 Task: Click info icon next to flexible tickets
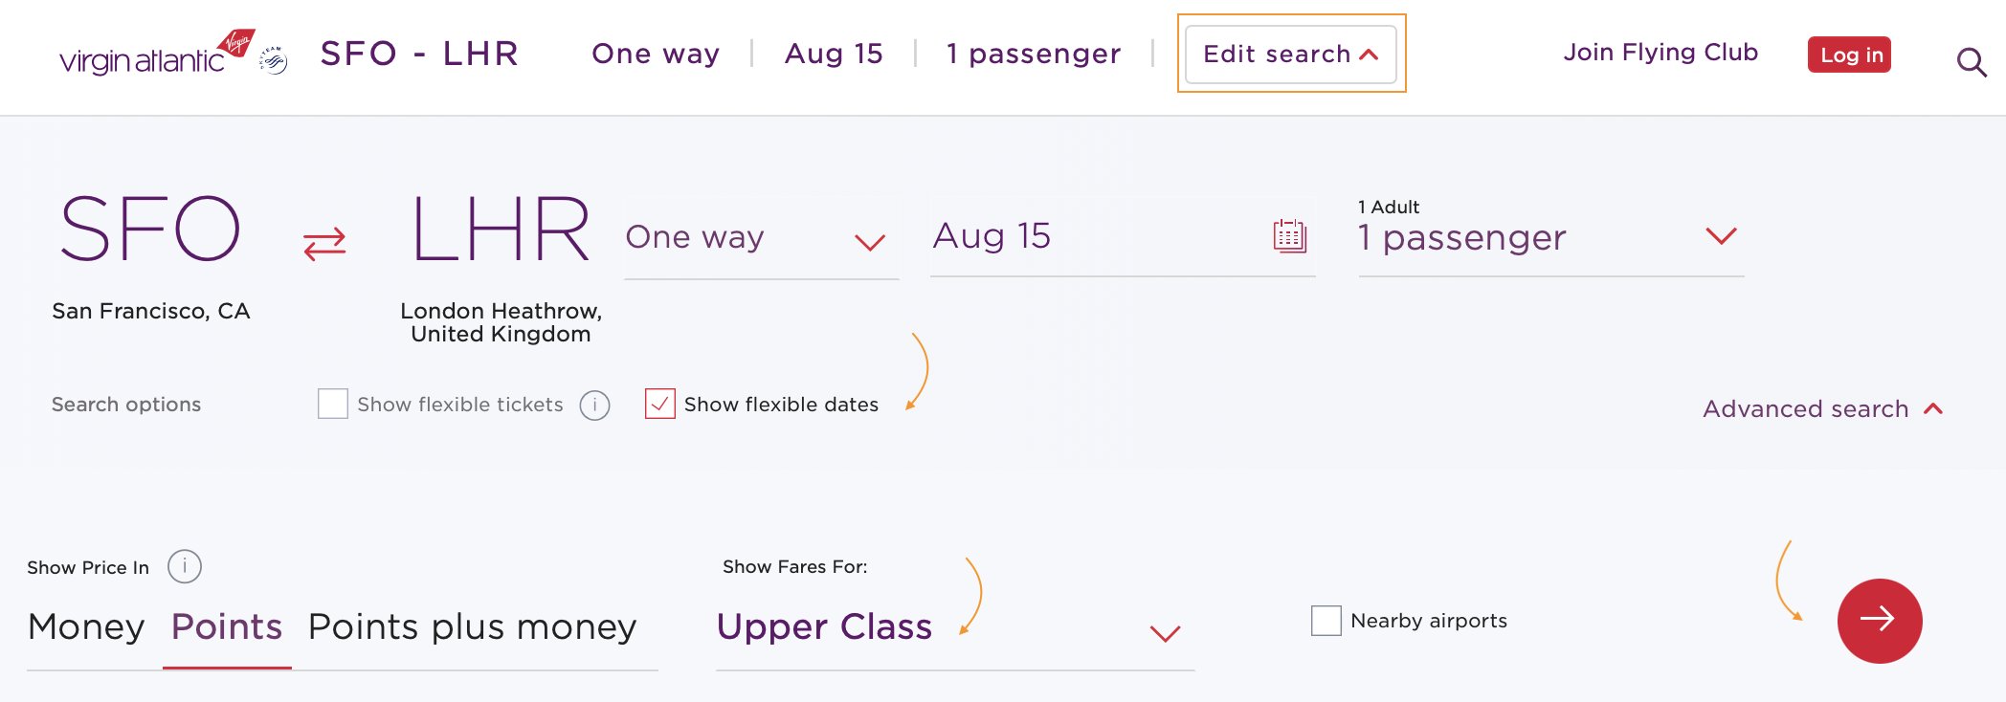(x=594, y=406)
